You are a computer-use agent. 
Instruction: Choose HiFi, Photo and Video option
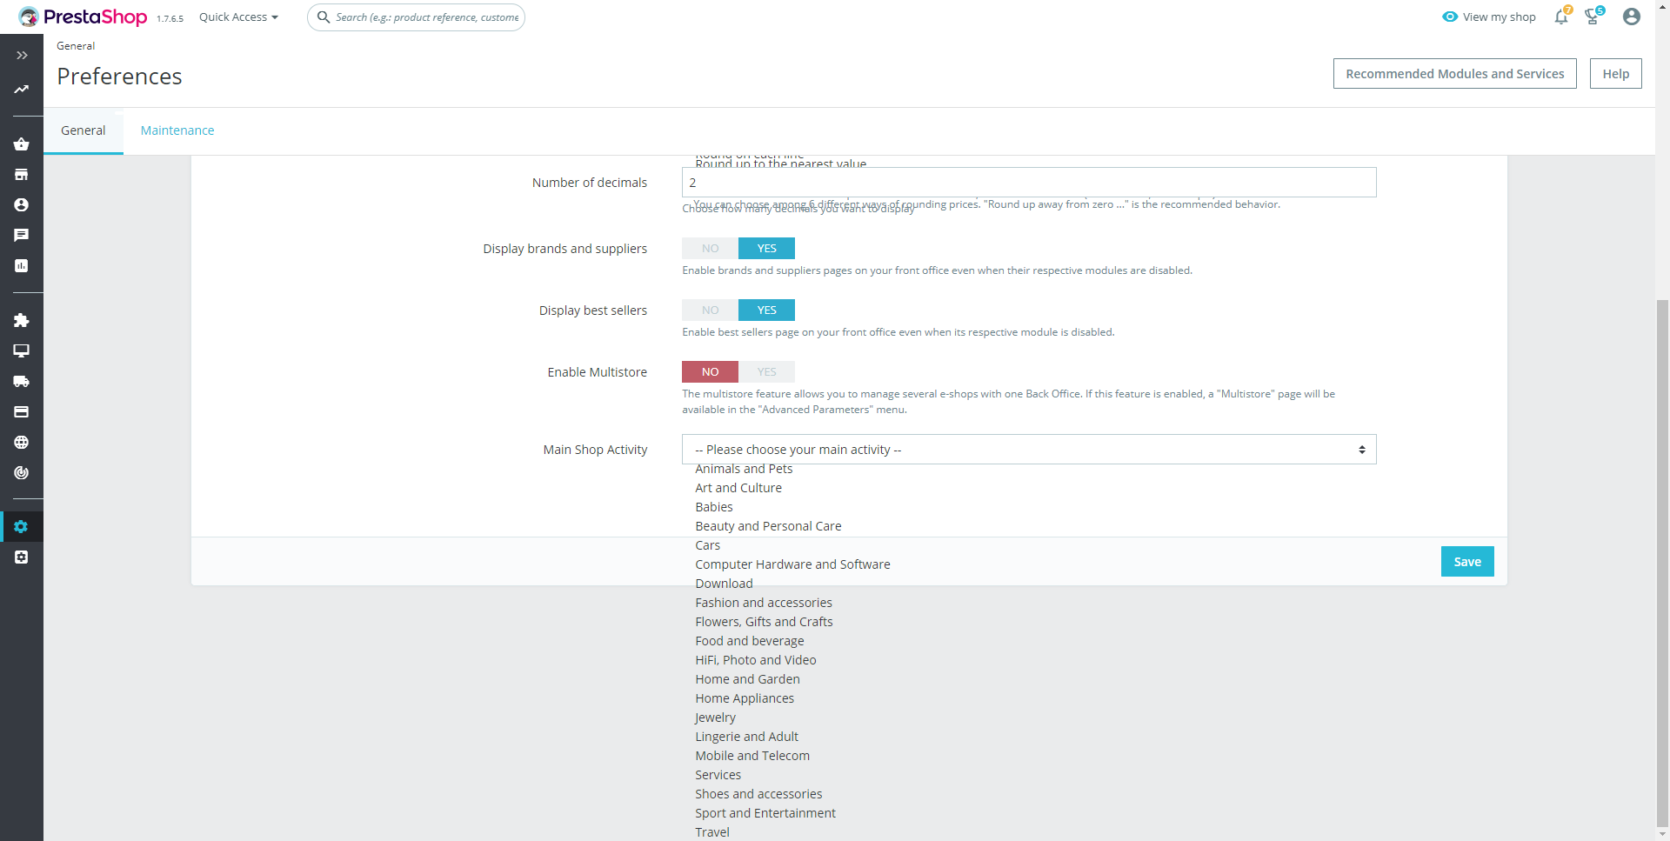click(x=756, y=660)
